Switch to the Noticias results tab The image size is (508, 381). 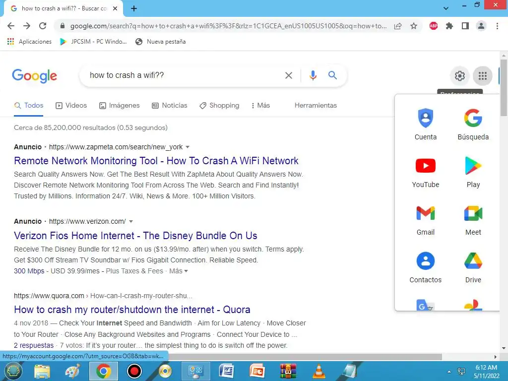[170, 106]
